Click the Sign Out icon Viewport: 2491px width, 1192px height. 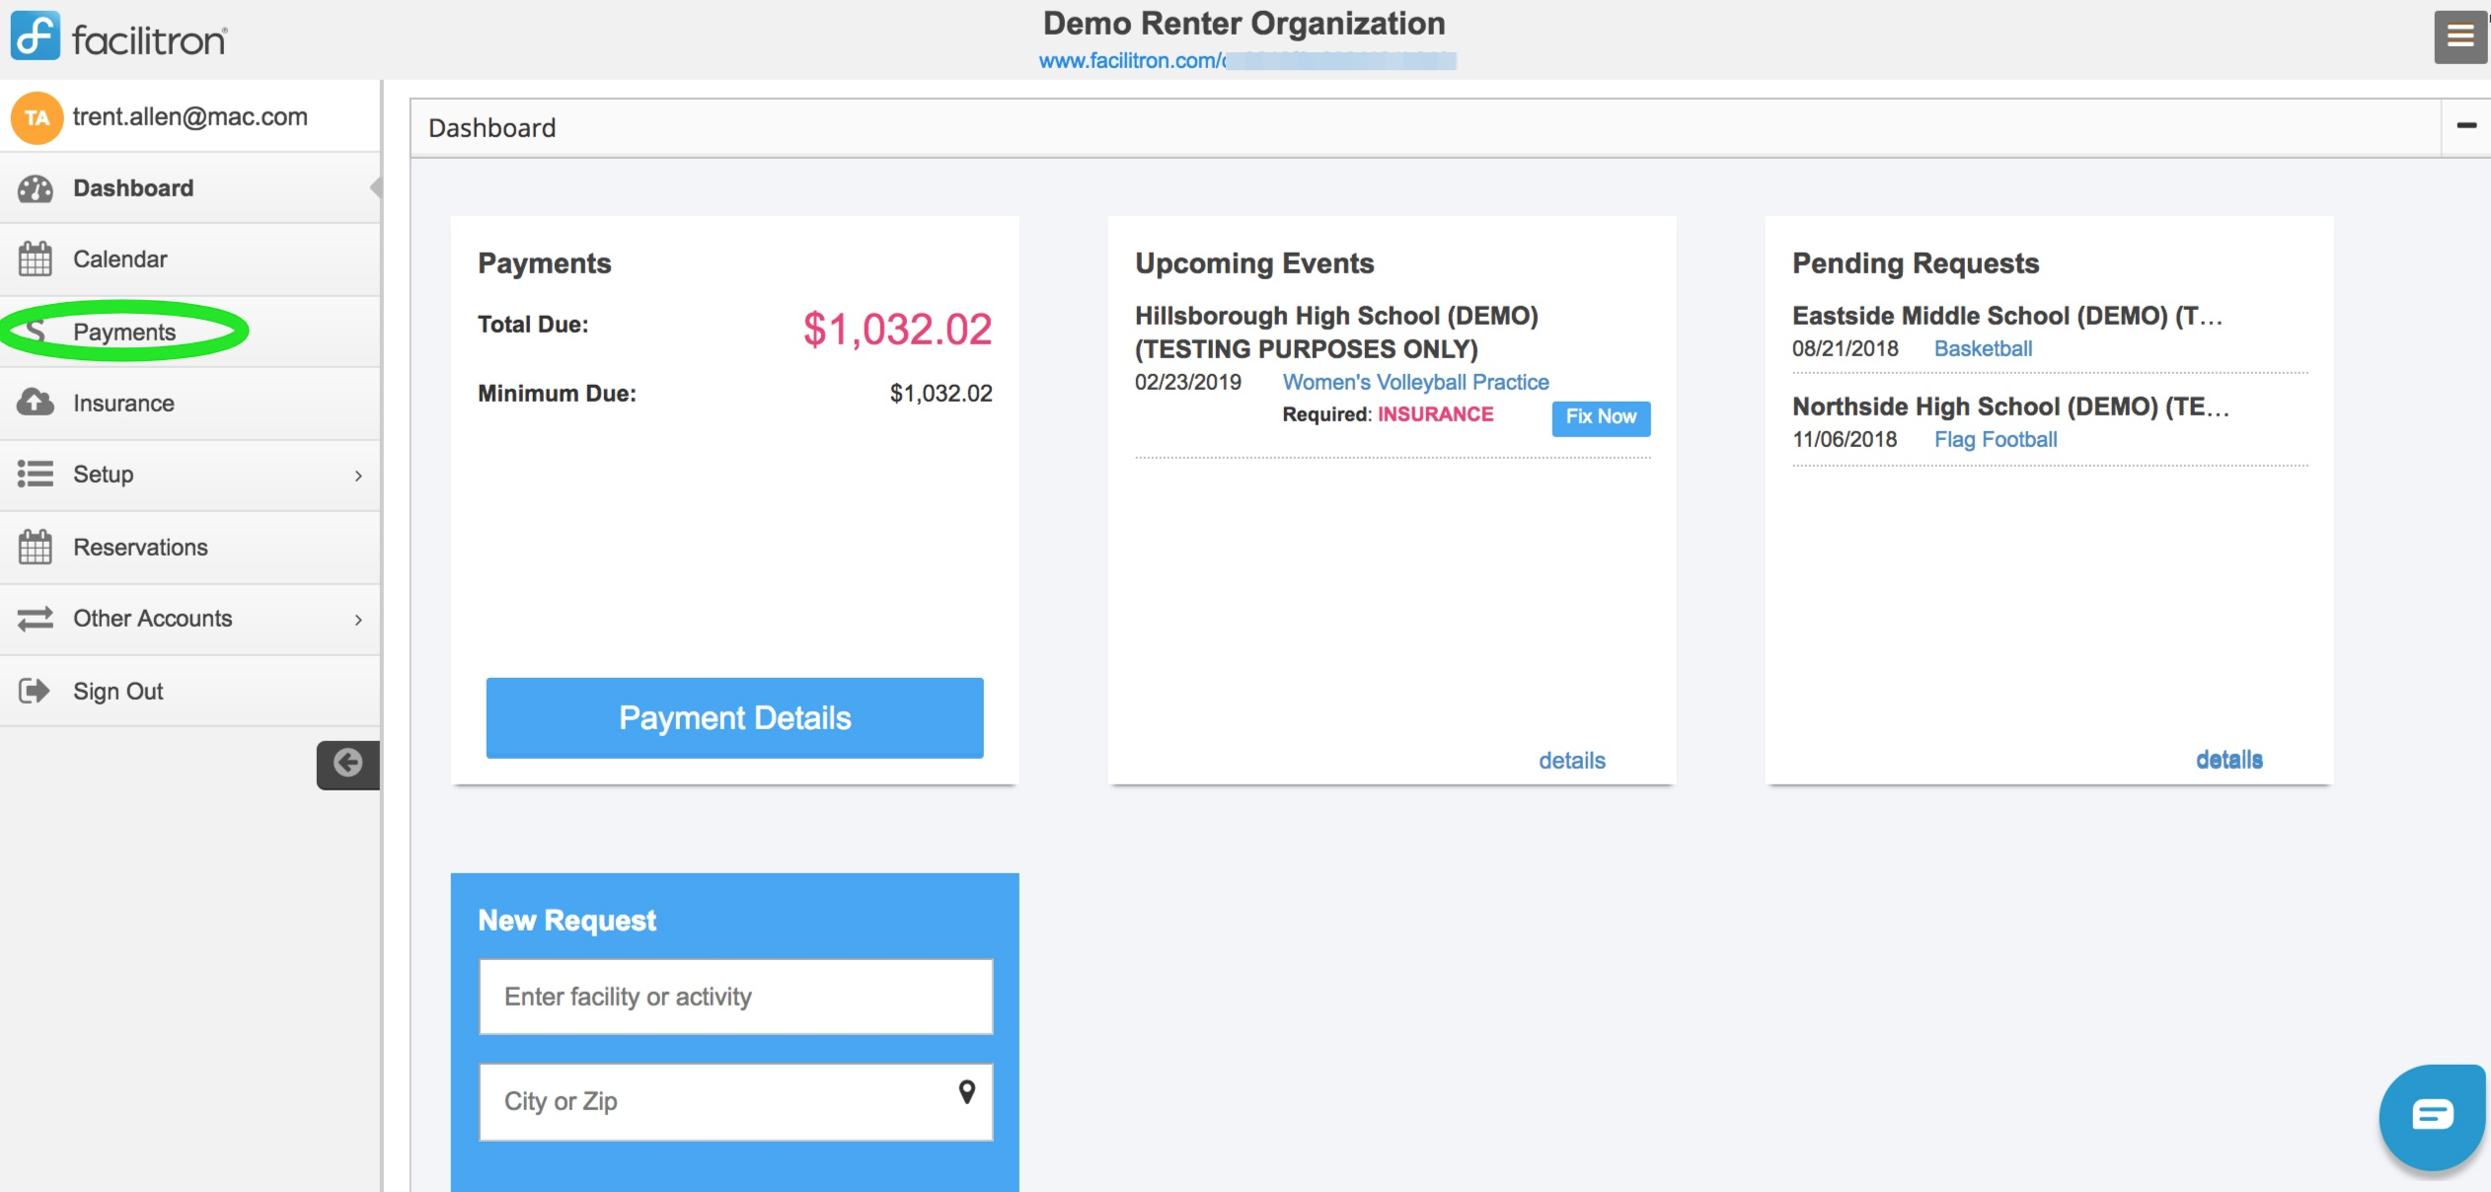(x=36, y=691)
